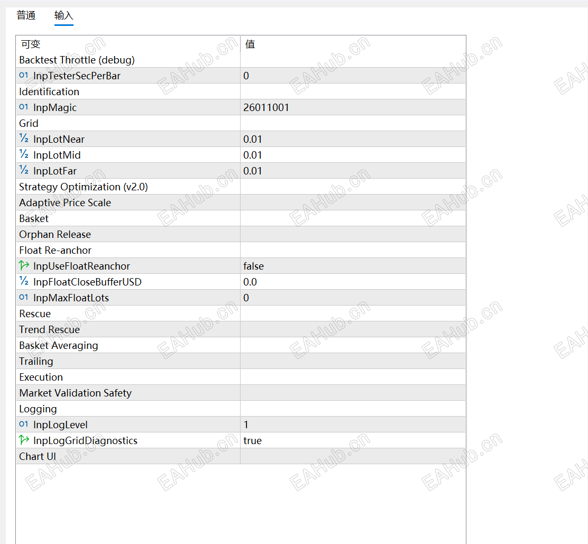
Task: Select the Market Validation Safety row
Action: tap(241, 393)
